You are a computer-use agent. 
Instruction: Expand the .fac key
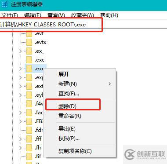(x=21, y=113)
